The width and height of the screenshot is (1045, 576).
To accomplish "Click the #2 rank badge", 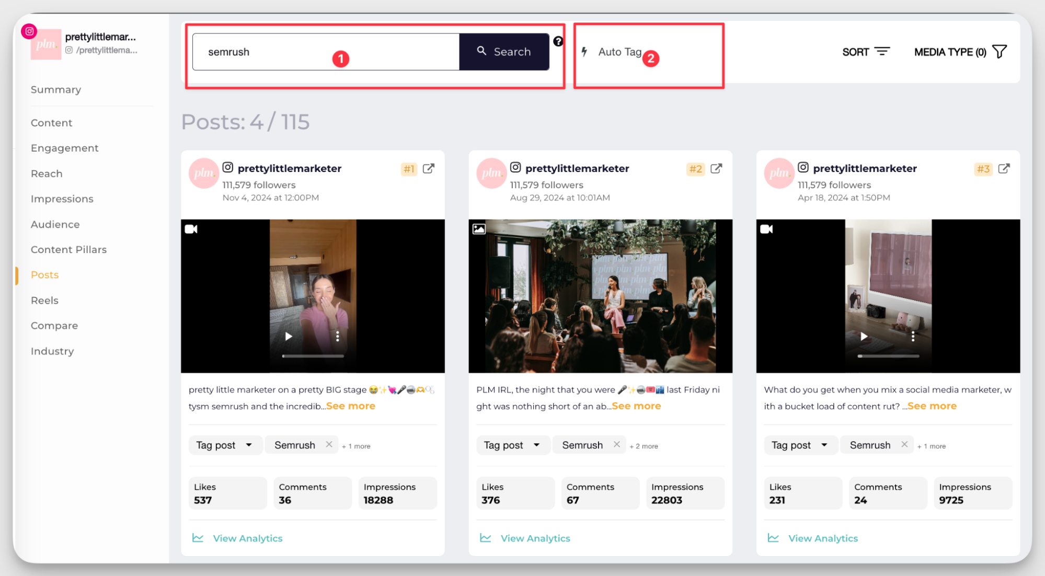I will tap(695, 169).
